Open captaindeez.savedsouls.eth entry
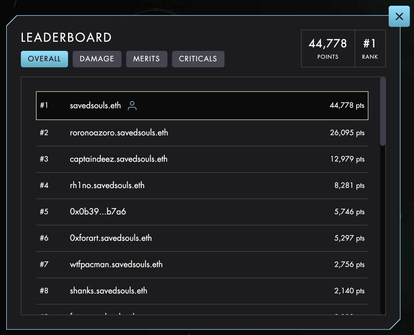The height and width of the screenshot is (335, 414). coord(119,159)
